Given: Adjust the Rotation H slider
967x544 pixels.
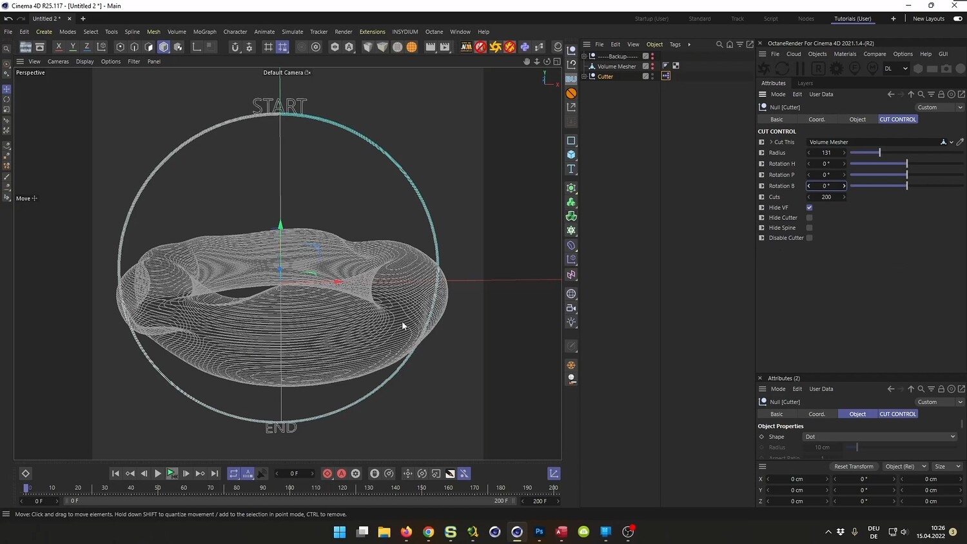Looking at the screenshot, I should [906, 164].
